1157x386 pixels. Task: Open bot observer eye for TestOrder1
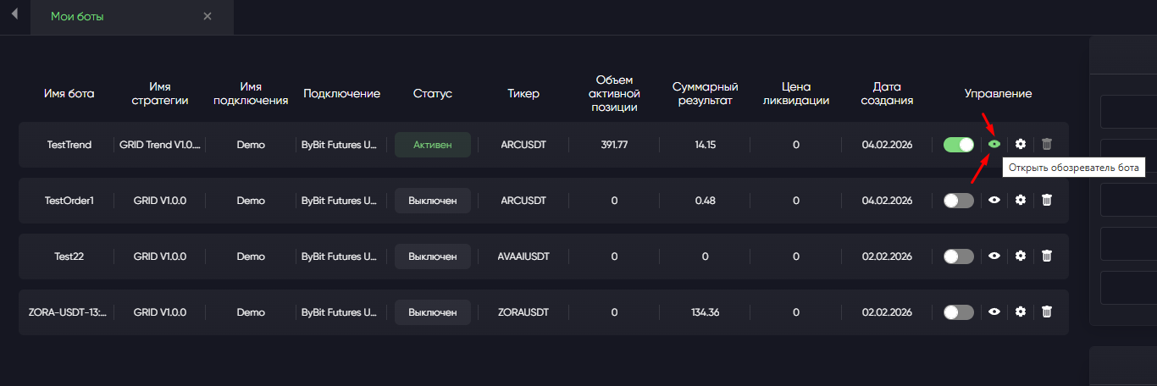[994, 201]
